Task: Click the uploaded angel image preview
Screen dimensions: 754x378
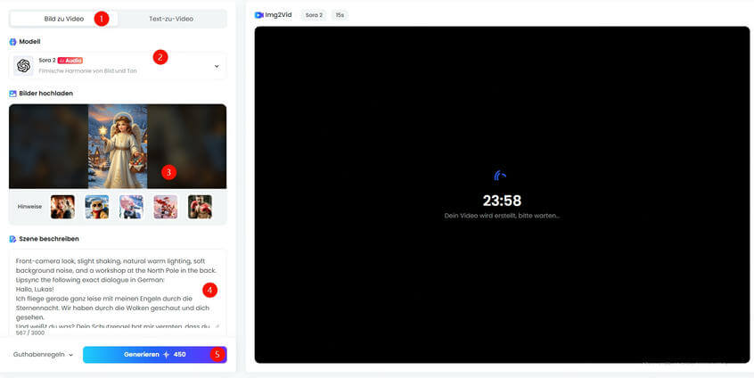Action: click(x=118, y=146)
